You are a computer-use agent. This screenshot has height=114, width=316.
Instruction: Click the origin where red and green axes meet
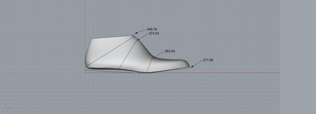(x=85, y=73)
